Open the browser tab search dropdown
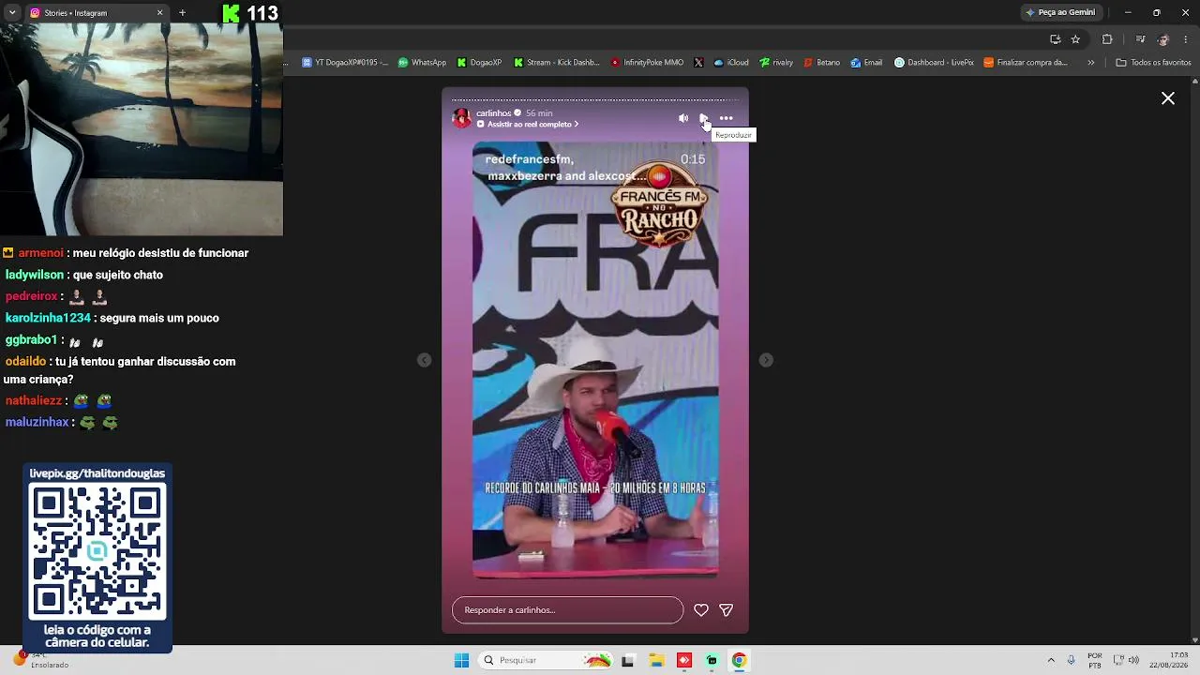Screen dimensions: 1200x675 [12, 13]
